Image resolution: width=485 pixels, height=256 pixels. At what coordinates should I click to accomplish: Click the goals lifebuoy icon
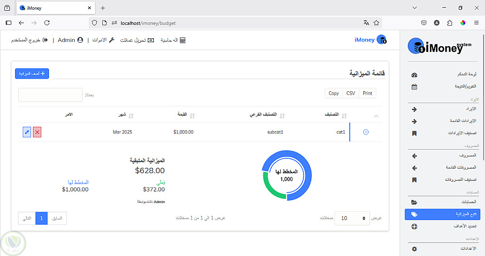[x=414, y=226]
